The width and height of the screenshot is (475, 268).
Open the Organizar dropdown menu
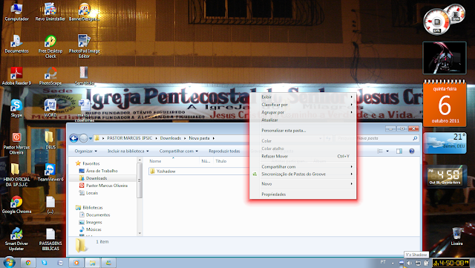(x=86, y=151)
